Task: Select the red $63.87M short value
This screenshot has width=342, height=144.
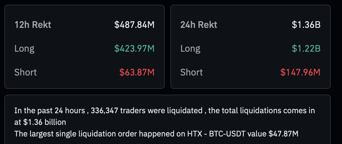Action: (137, 72)
